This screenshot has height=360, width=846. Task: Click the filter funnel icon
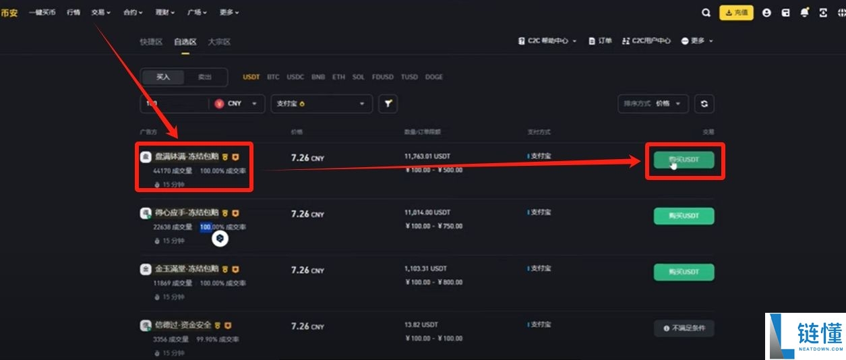pos(388,104)
